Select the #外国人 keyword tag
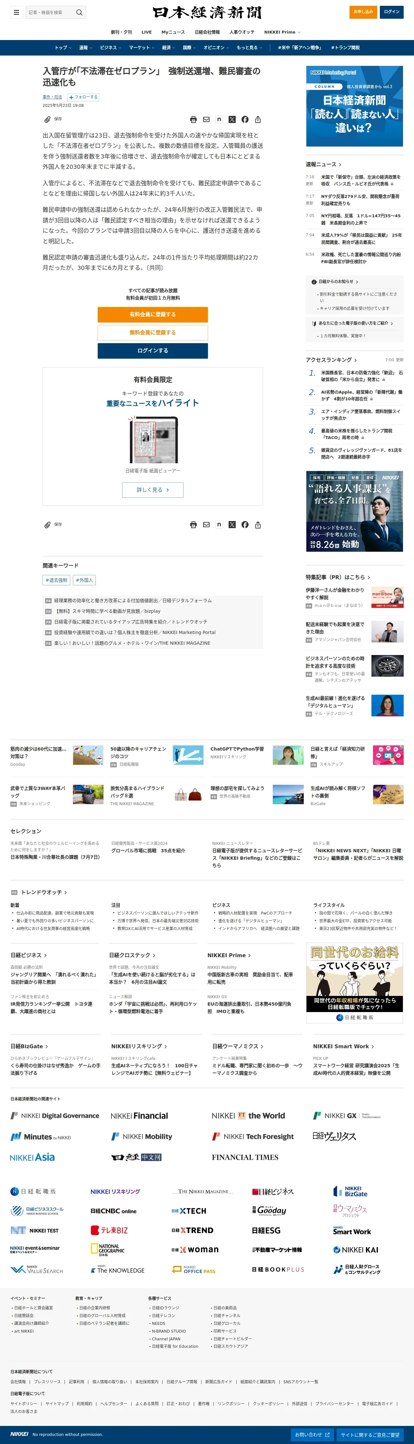414x1444 pixels. (x=84, y=579)
